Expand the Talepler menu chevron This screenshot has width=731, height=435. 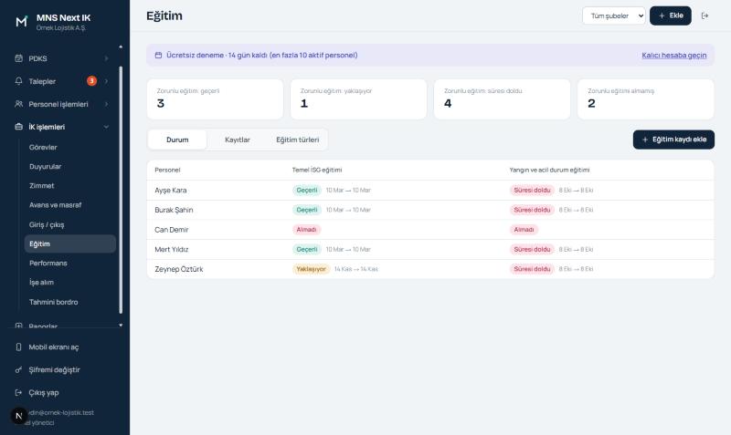pos(106,81)
